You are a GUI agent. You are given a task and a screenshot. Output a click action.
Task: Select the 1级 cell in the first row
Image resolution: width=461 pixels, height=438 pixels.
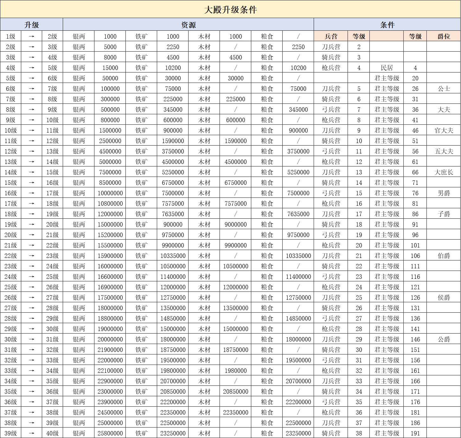tap(10, 36)
